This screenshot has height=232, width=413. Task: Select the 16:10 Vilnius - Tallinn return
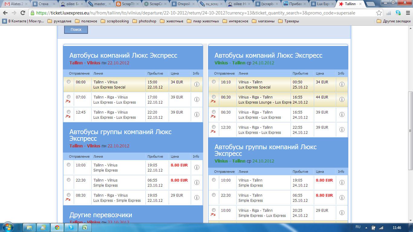(214, 82)
